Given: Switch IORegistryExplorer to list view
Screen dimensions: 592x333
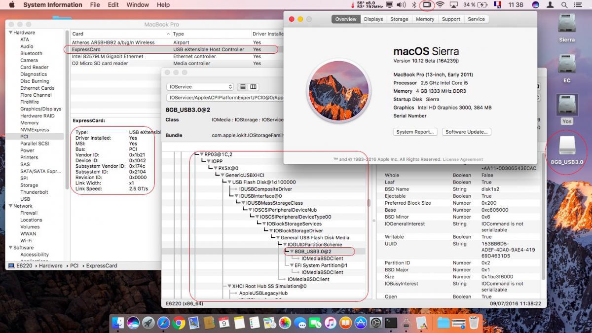Looking at the screenshot, I should (243, 87).
